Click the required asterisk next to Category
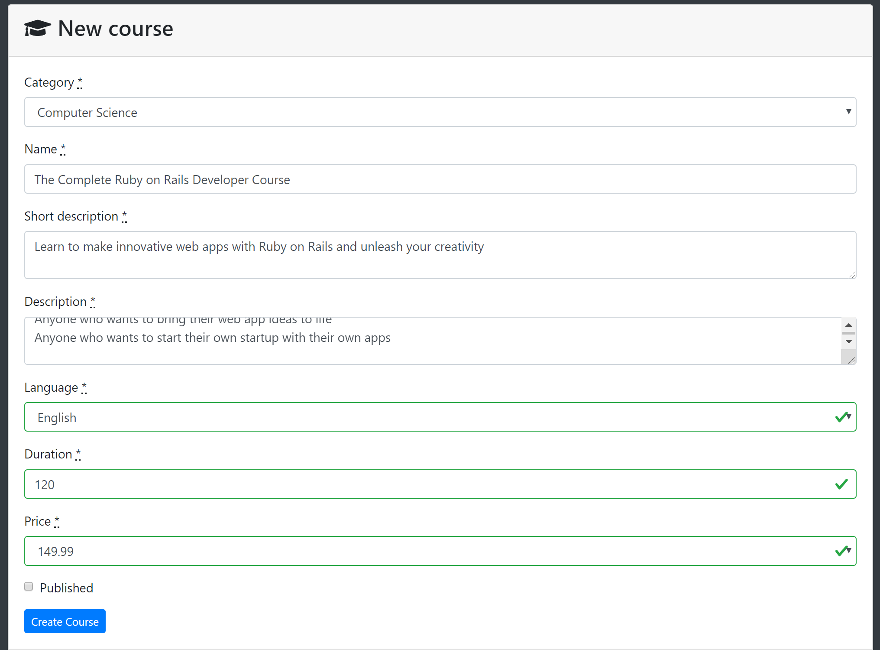This screenshot has height=650, width=880. (80, 82)
